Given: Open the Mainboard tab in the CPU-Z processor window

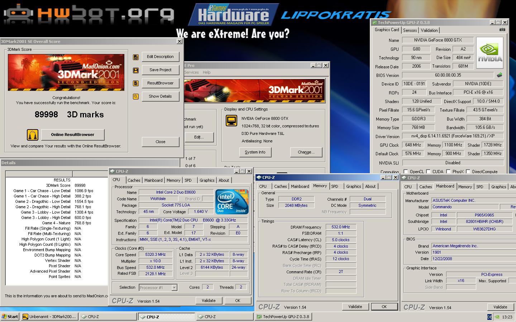Looking at the screenshot, I should 153,180.
